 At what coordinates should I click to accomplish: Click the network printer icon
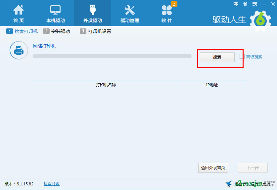(19, 50)
